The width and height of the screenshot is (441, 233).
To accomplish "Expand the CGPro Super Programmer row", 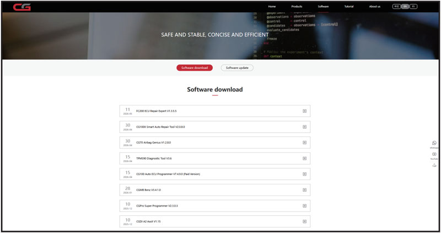I will coord(305,206).
